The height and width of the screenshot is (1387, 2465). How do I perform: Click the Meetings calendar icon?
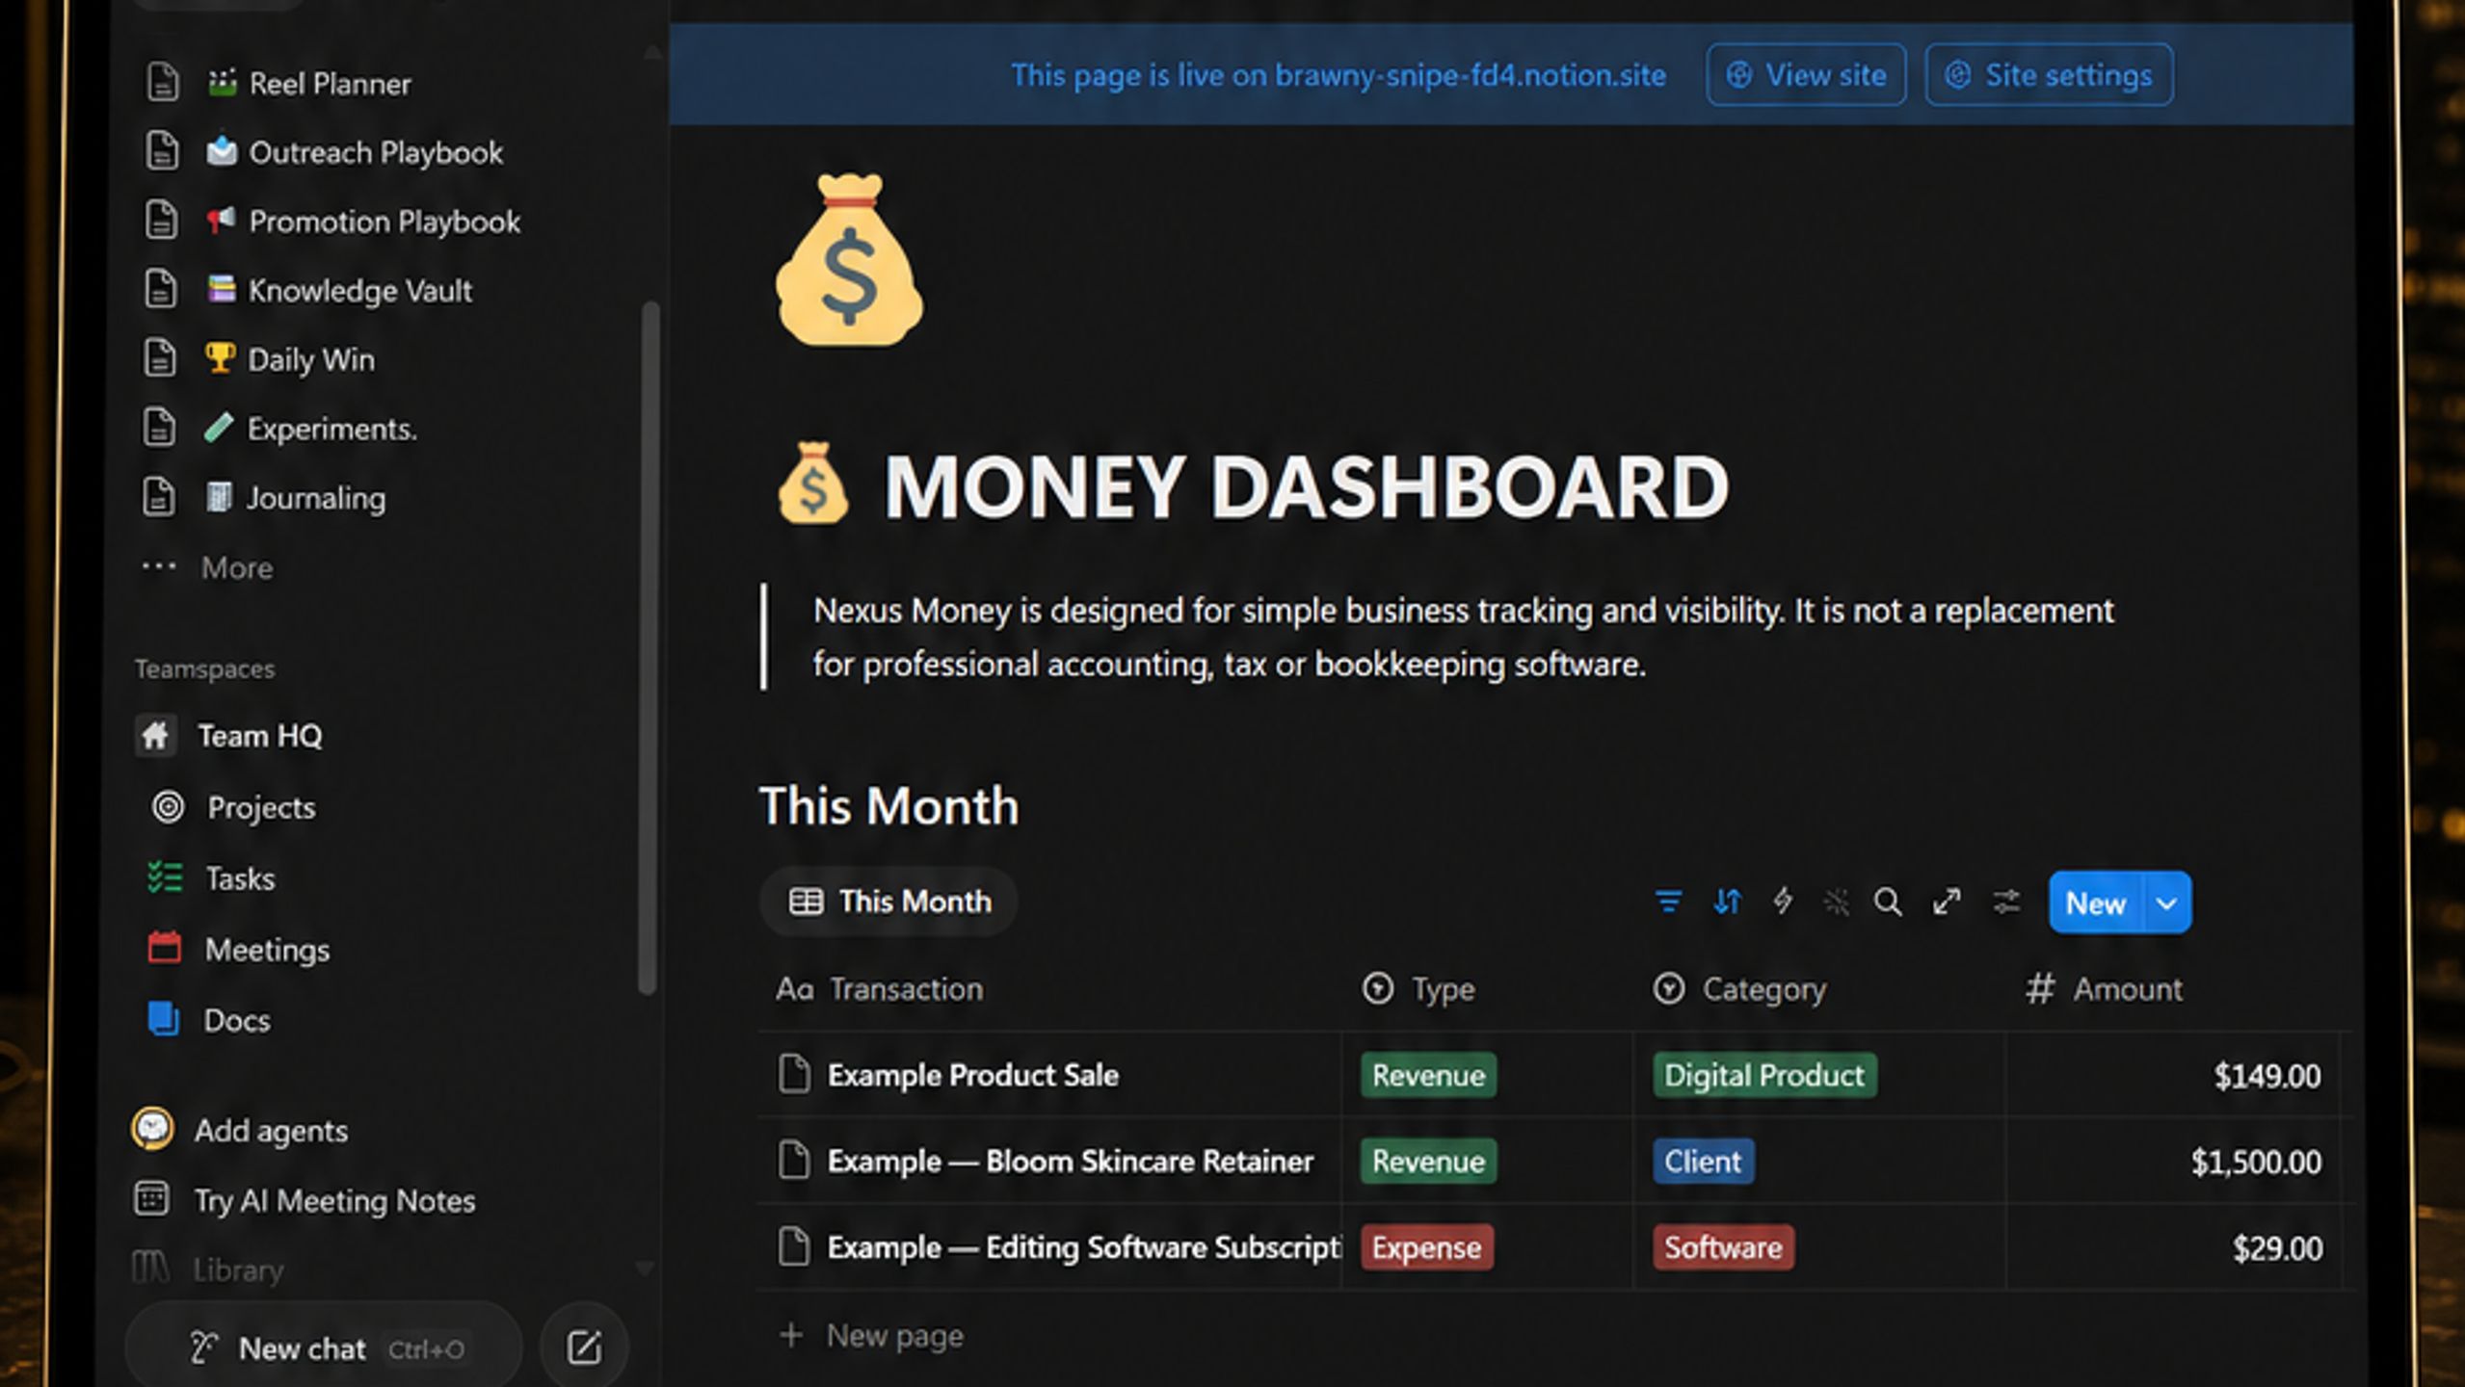point(164,948)
